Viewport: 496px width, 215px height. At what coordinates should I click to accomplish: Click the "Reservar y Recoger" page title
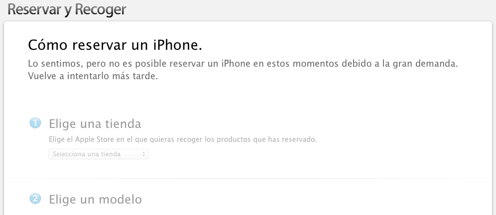coord(67,9)
